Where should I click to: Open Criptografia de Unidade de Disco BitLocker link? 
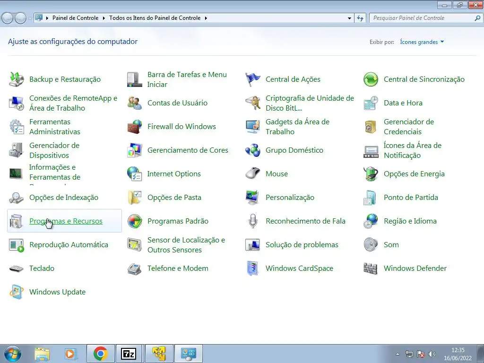(x=310, y=103)
